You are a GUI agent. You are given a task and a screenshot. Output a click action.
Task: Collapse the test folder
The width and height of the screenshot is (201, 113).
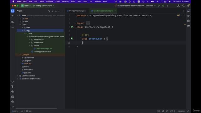click(x=22, y=30)
